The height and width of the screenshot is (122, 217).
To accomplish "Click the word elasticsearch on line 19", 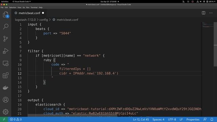I will [48, 105].
